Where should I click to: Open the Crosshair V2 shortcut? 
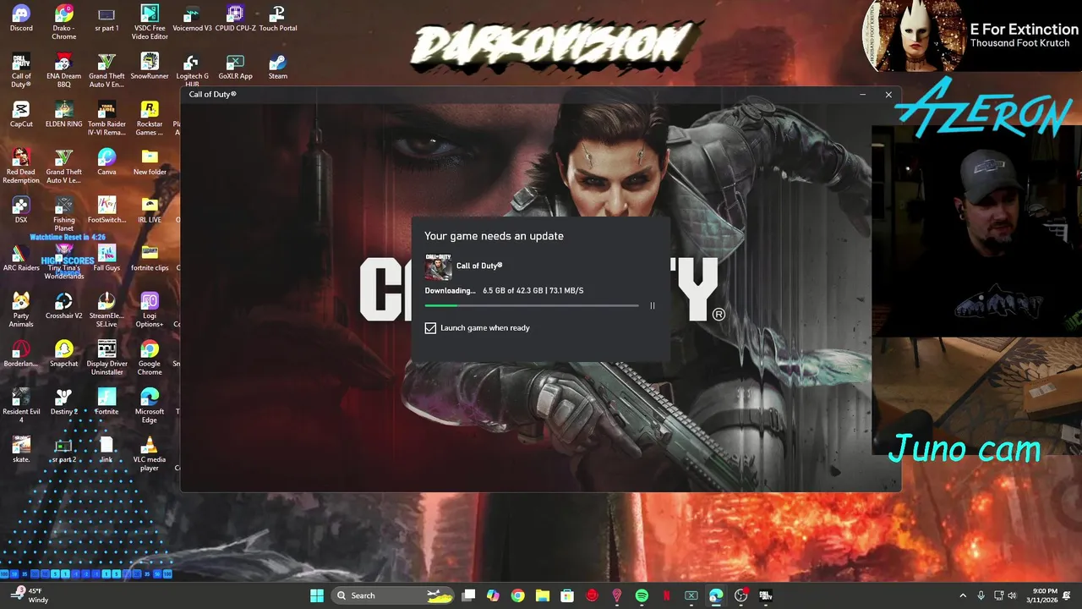pyautogui.click(x=63, y=306)
